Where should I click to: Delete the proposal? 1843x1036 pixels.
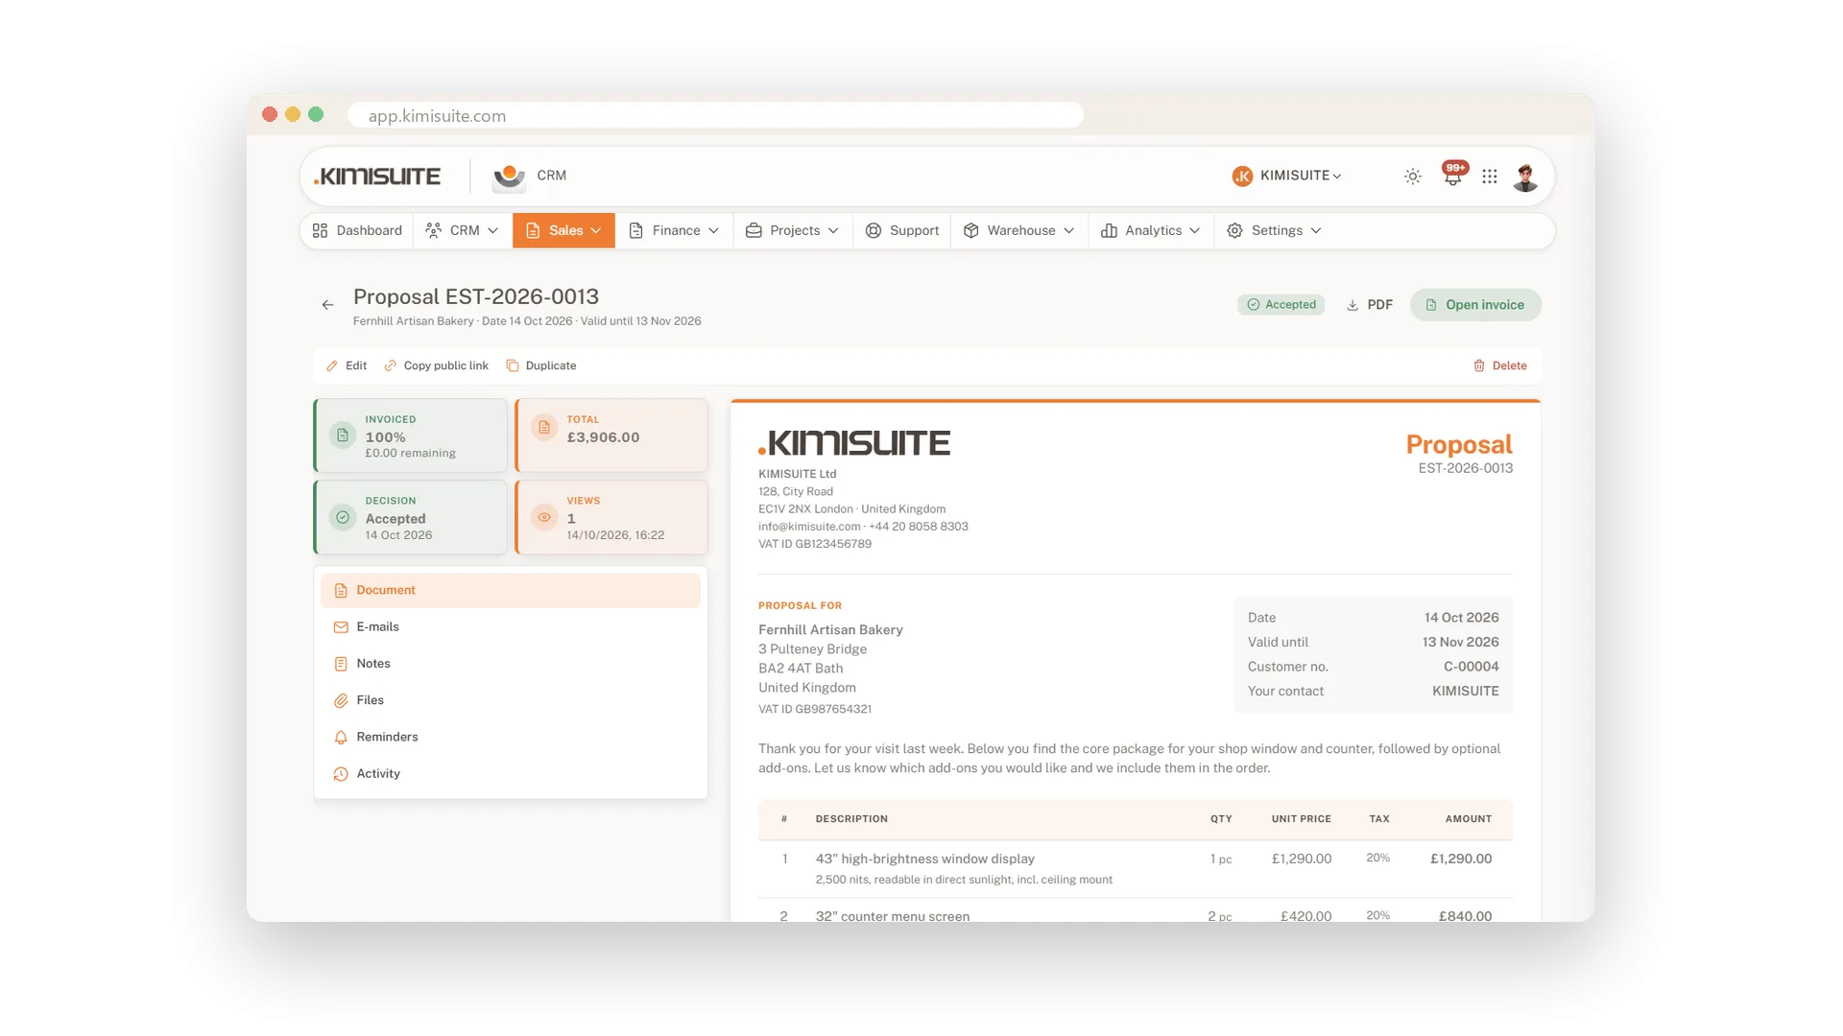pos(1500,366)
